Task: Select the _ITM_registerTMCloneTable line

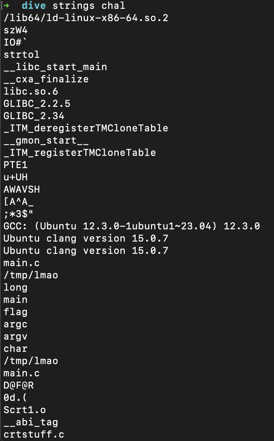Action: [80, 152]
